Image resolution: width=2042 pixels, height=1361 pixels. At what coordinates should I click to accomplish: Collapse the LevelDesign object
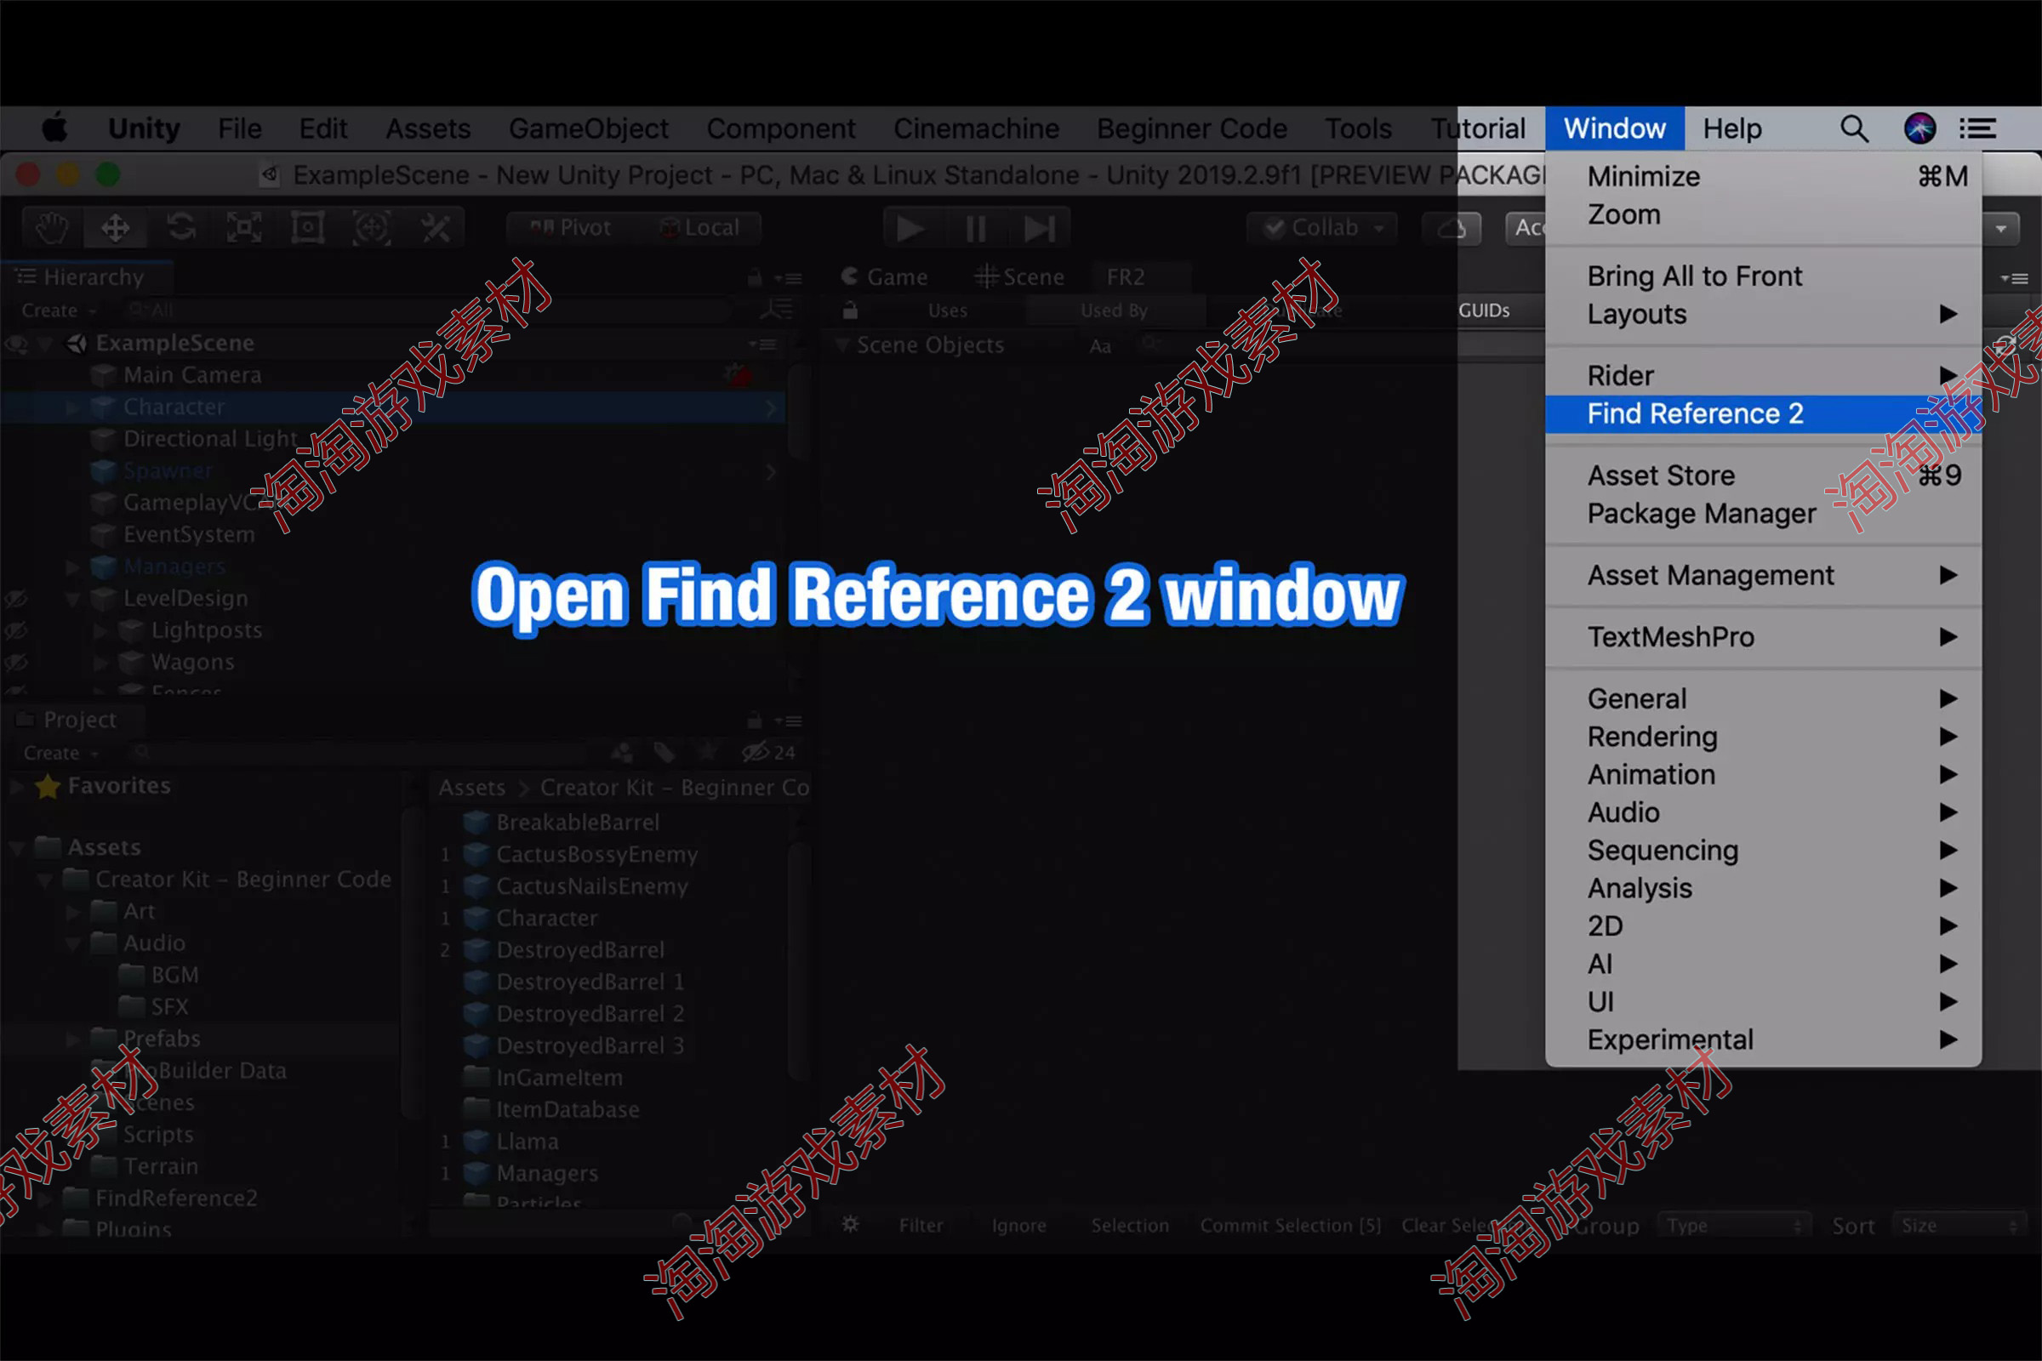click(73, 599)
